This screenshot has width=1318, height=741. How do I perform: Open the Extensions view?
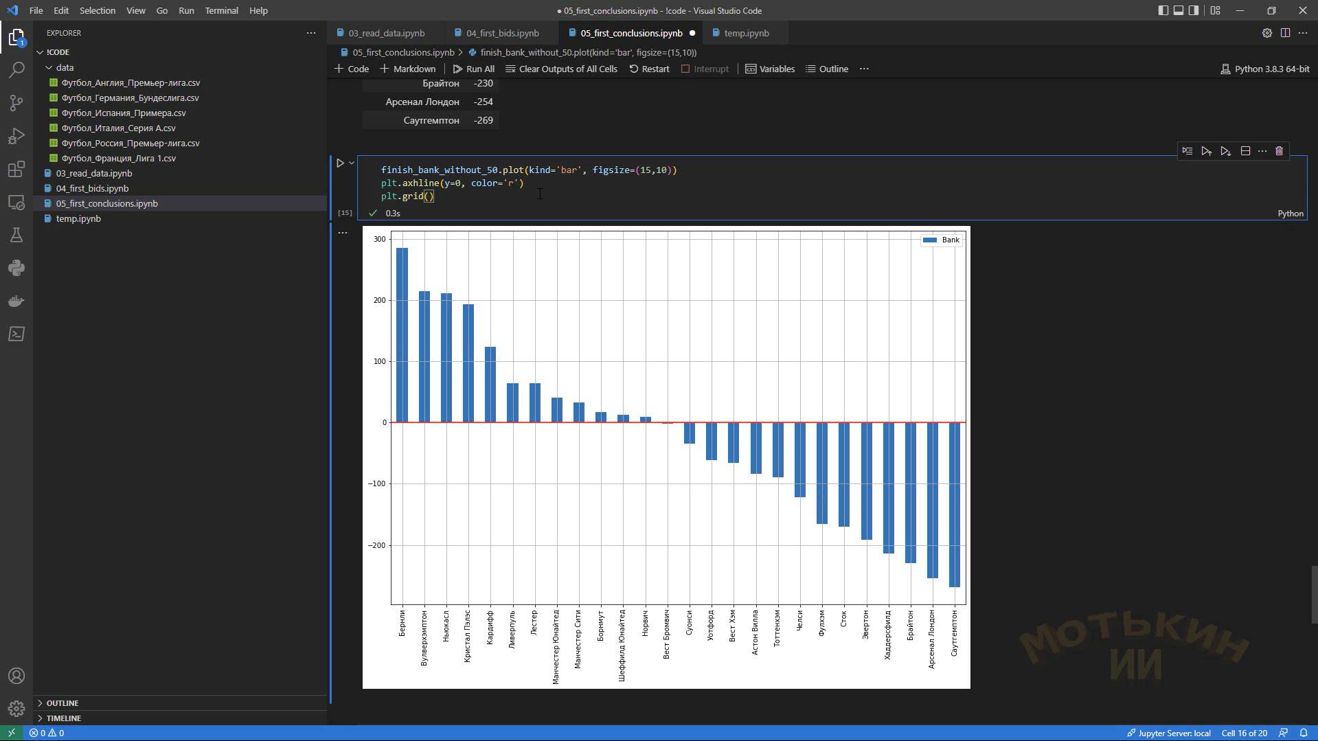point(16,170)
